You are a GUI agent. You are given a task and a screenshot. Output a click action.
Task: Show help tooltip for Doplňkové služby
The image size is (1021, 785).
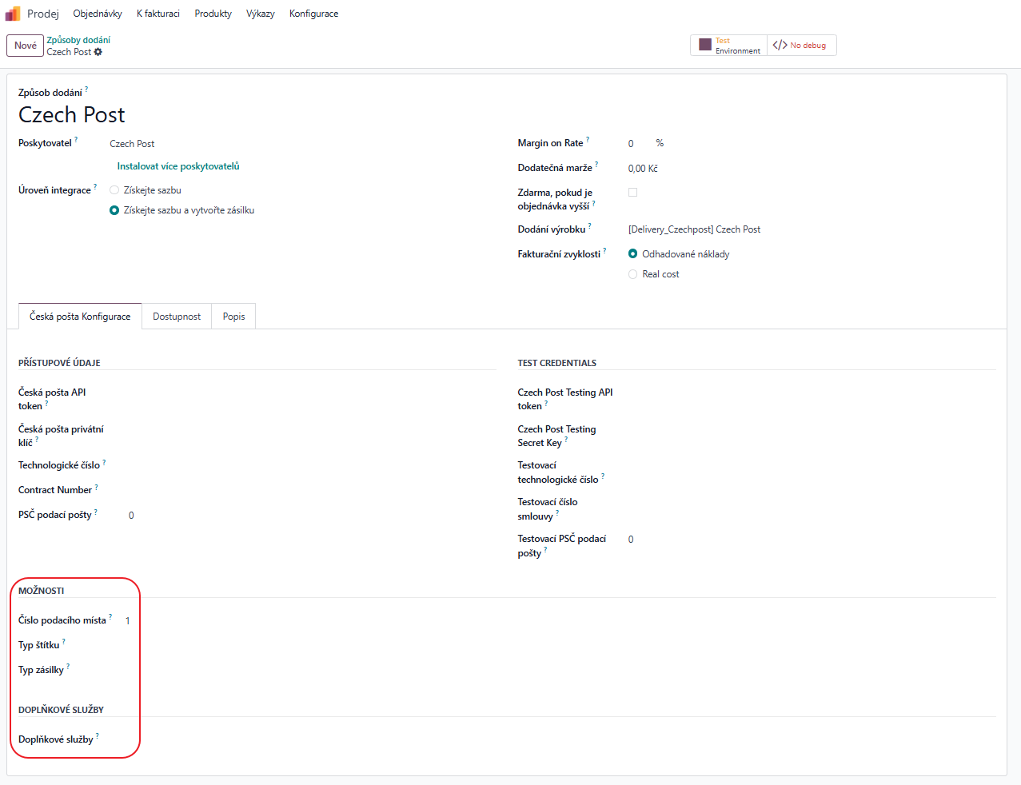pyautogui.click(x=98, y=736)
